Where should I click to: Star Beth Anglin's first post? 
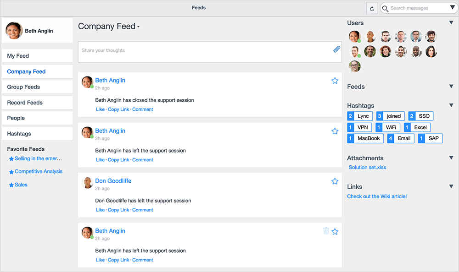click(335, 81)
